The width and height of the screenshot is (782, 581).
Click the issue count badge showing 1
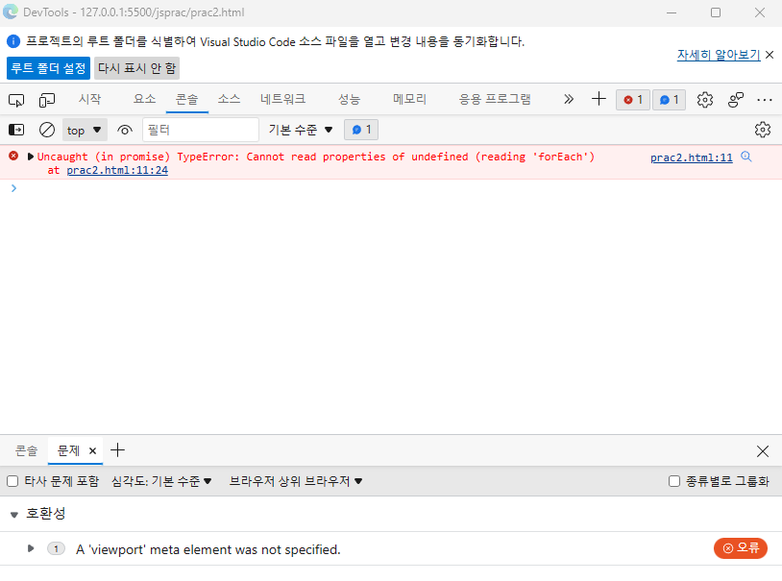[56, 548]
